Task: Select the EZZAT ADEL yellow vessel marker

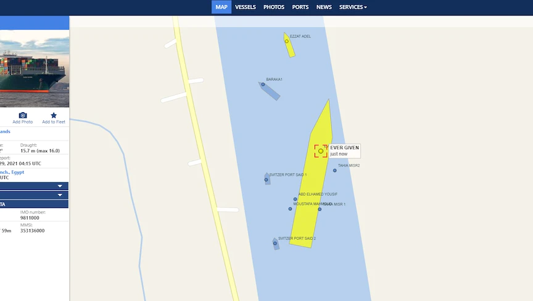Action: (x=289, y=45)
